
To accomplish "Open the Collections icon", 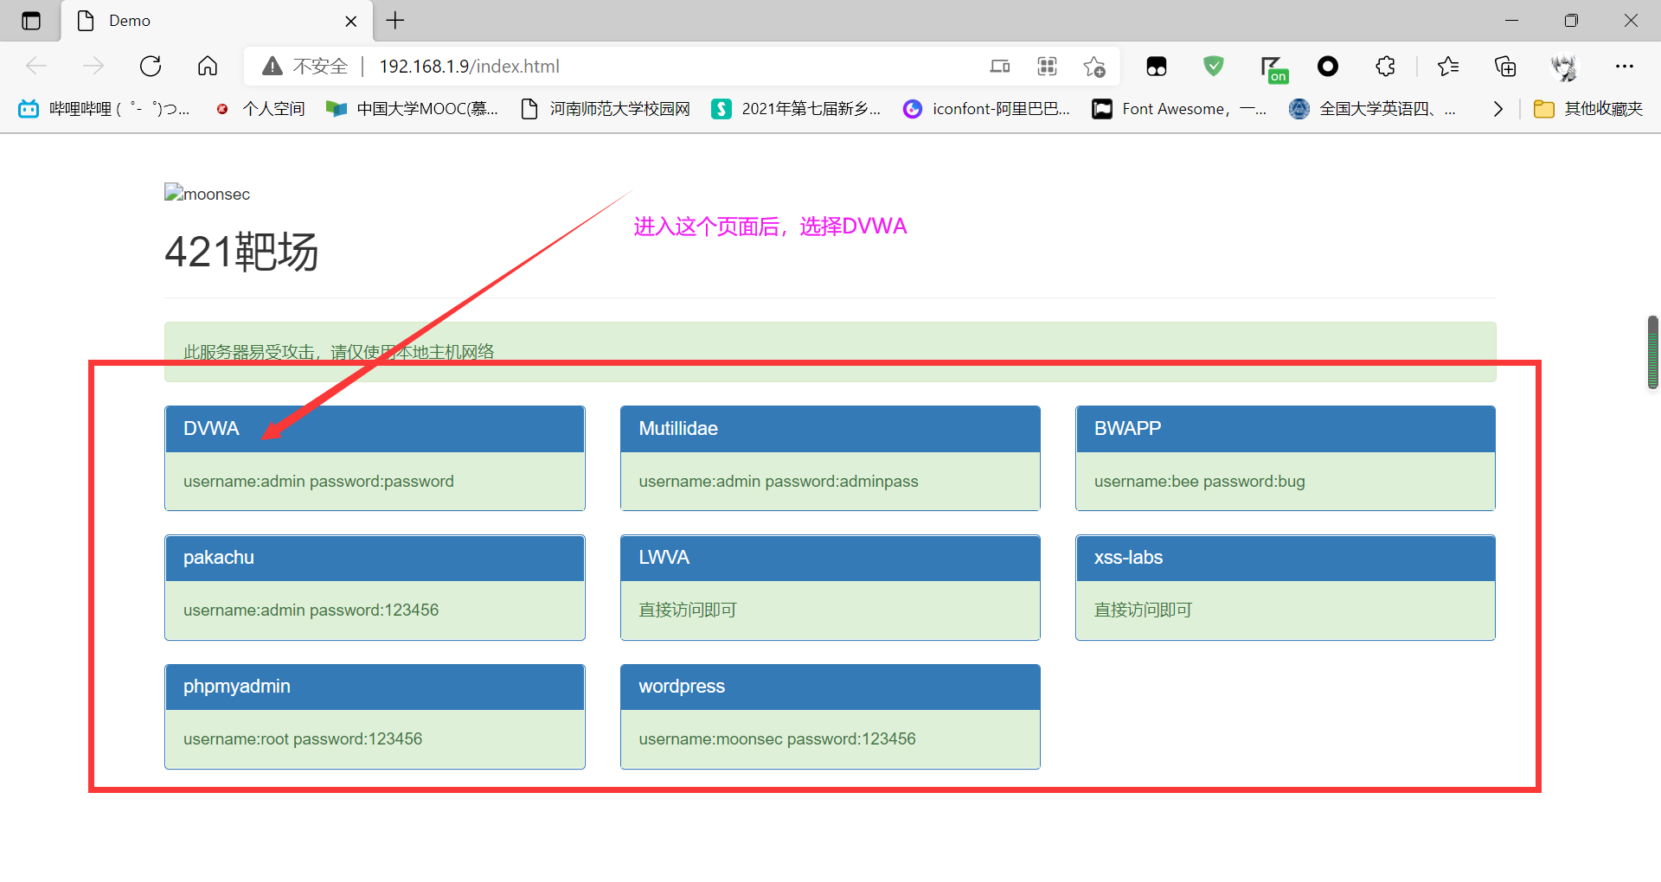I will 1505,66.
